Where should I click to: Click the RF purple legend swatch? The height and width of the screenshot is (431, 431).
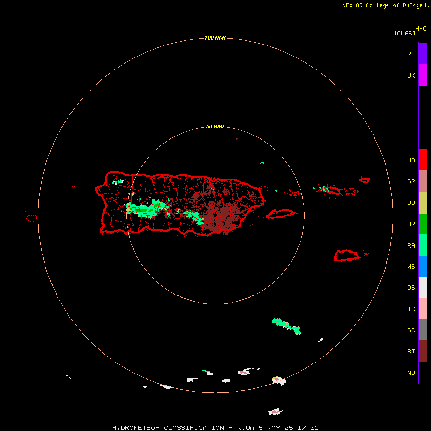click(x=423, y=53)
